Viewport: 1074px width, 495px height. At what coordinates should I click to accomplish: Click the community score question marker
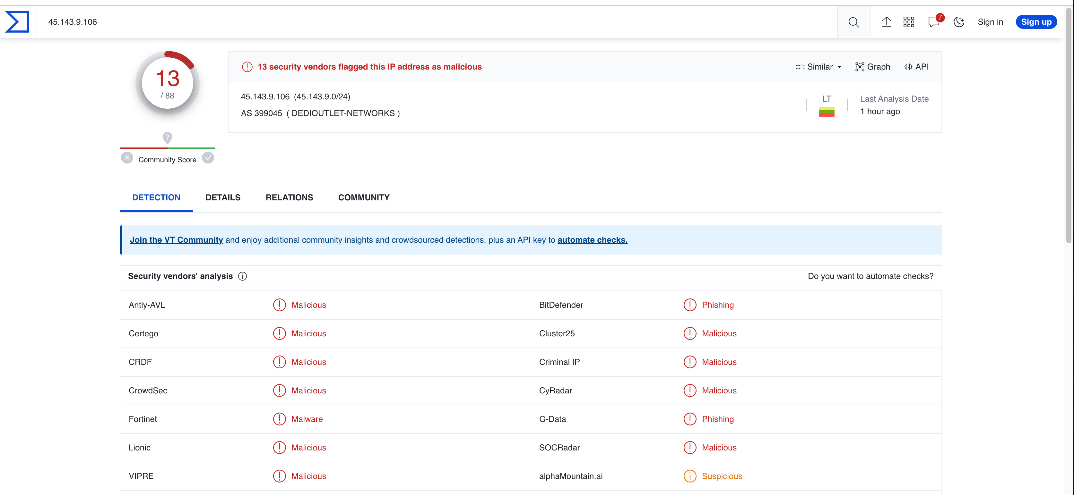click(x=167, y=138)
